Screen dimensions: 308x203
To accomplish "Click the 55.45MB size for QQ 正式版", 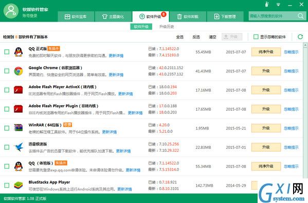I will click(203, 52).
